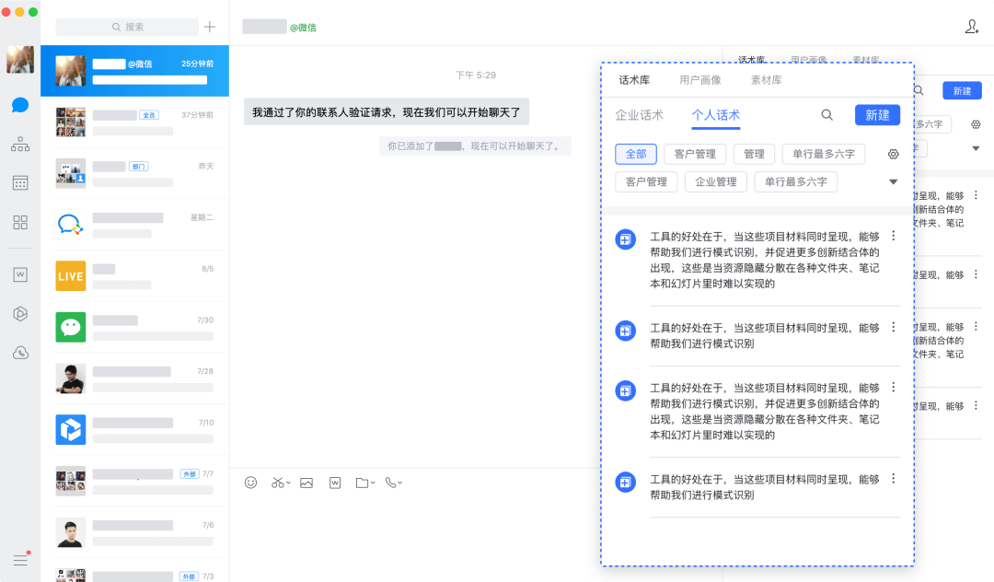This screenshot has height=582, width=994.
Task: Select the 全部 filter tag
Action: (635, 154)
